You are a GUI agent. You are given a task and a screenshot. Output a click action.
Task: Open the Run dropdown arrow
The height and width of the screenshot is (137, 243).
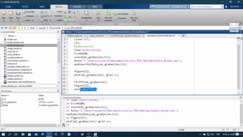98,21
